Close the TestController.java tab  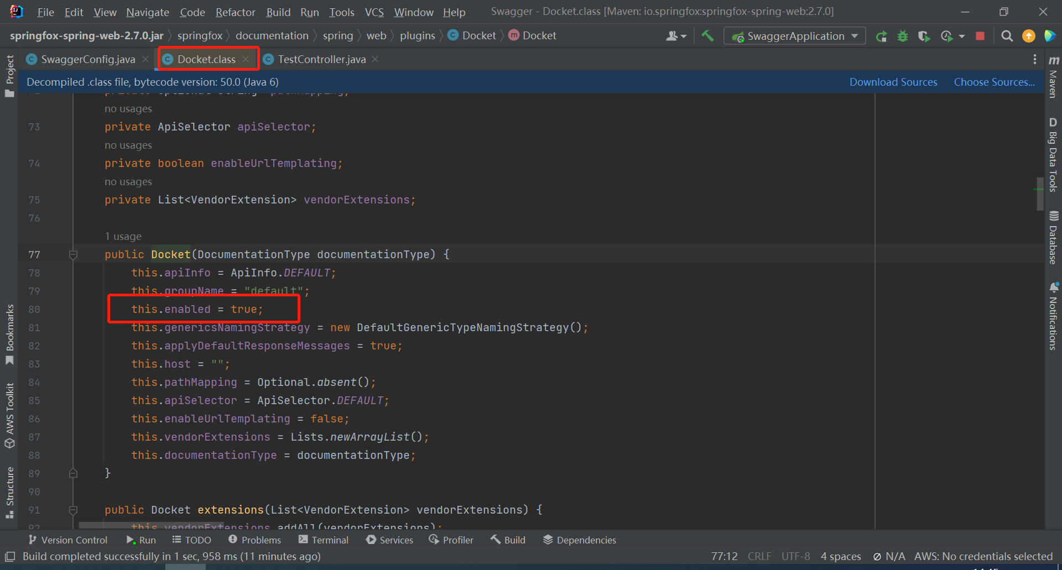point(375,59)
